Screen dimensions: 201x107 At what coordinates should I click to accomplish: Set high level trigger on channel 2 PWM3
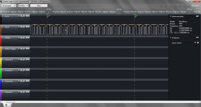tap(22, 38)
